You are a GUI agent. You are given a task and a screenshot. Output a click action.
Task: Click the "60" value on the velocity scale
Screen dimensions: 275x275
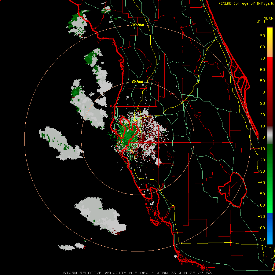(x=262, y=70)
